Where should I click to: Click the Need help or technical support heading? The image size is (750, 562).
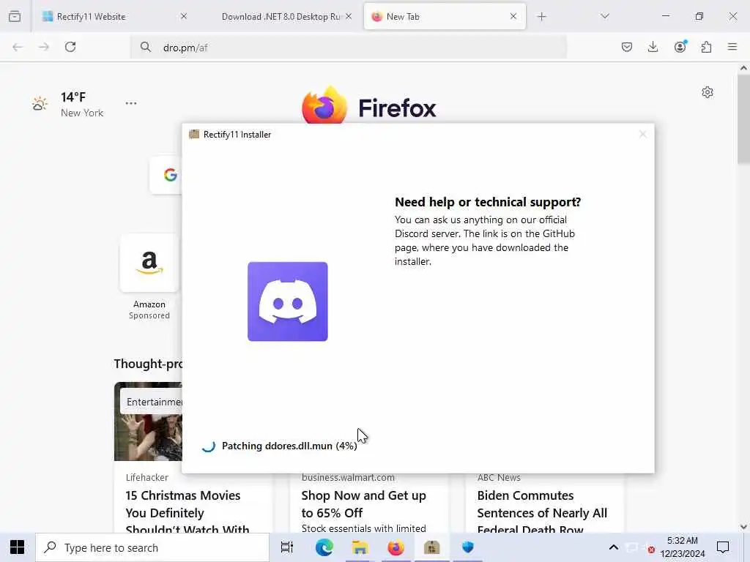click(x=487, y=202)
